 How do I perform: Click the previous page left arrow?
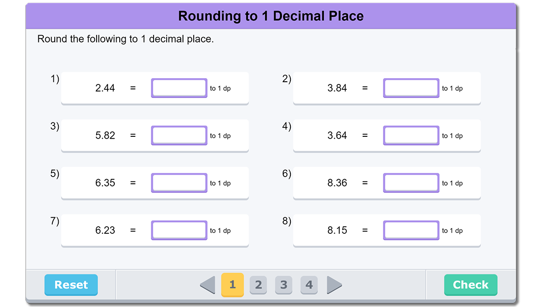point(208,285)
